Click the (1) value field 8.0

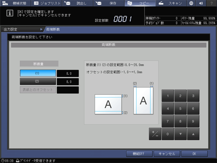[x=68, y=74]
